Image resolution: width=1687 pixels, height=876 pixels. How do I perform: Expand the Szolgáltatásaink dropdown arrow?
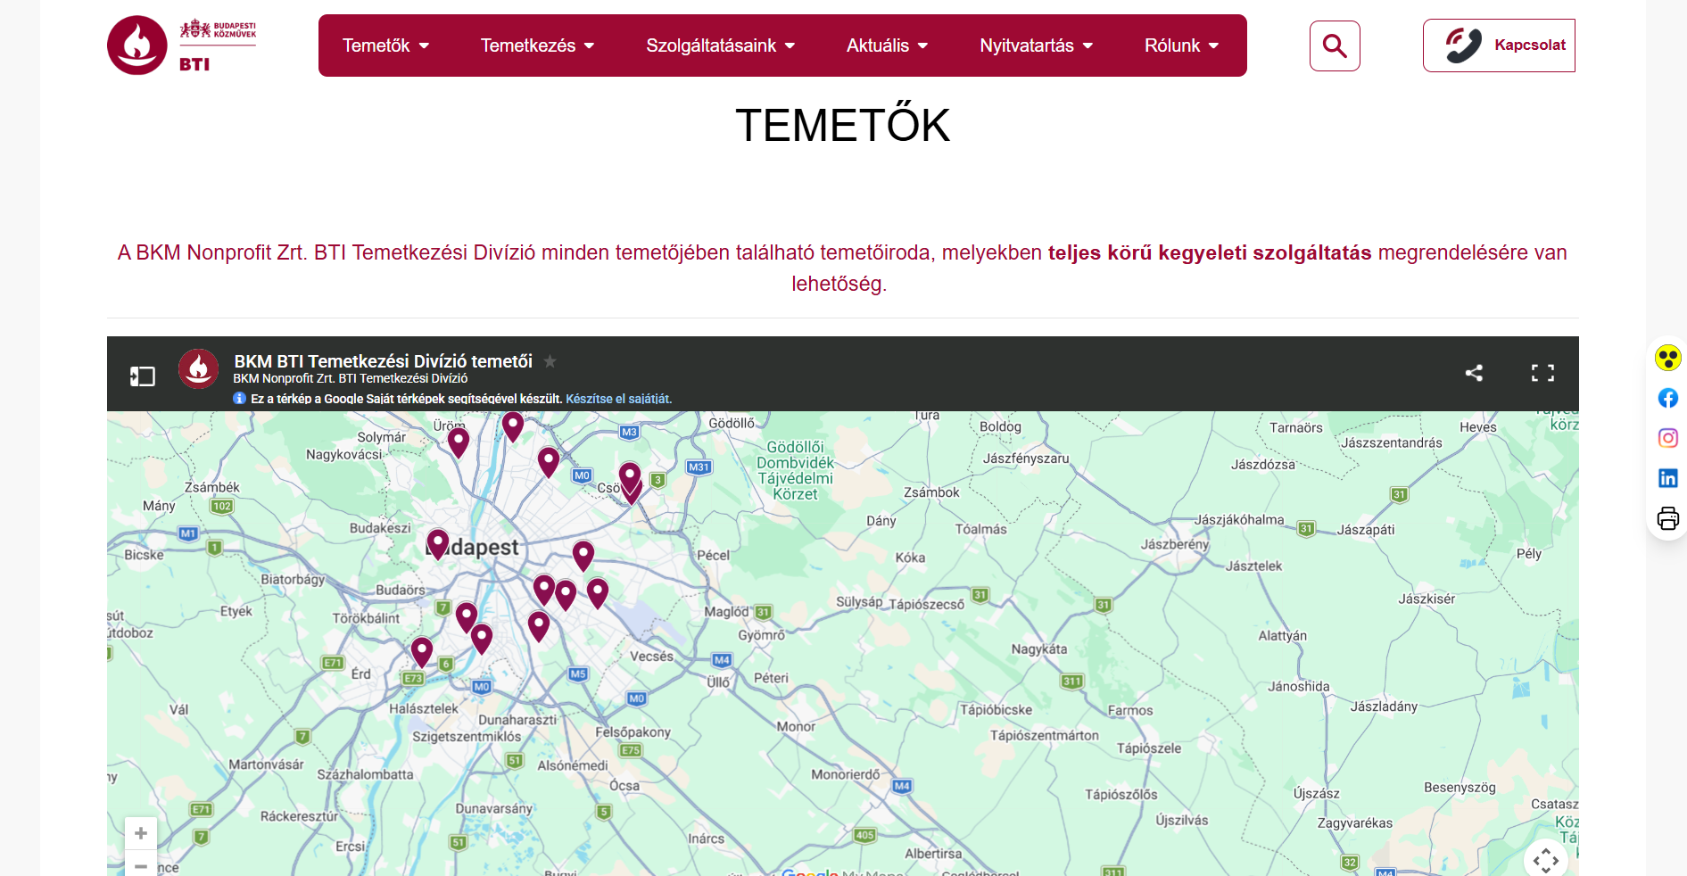[790, 45]
